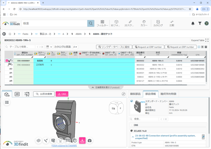This screenshot has height=149, width=211.
Task: Open the table column chooser dropdown
Action: point(49,47)
